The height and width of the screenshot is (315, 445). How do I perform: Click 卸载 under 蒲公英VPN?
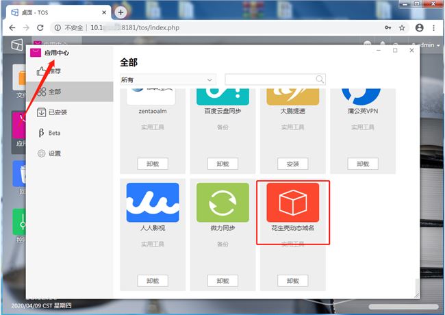point(363,164)
